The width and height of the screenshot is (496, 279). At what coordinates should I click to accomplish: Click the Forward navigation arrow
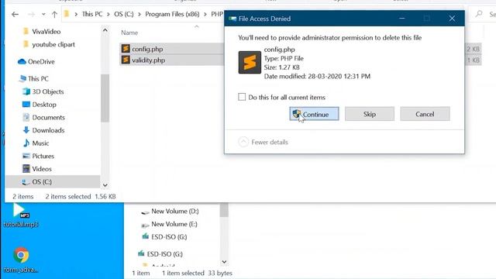click(31, 14)
